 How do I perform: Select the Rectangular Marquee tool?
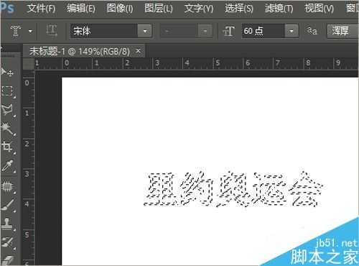point(7,91)
